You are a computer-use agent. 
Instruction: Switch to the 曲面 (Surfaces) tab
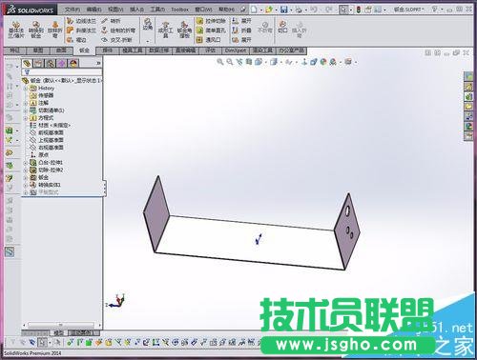click(x=61, y=50)
